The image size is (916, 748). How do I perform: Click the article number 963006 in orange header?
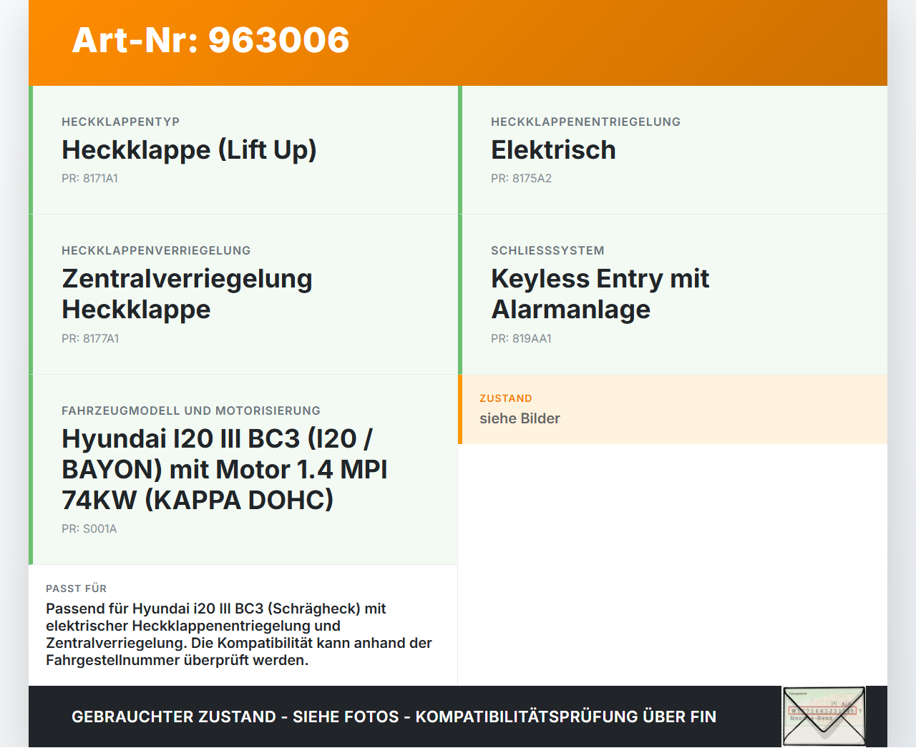(210, 41)
